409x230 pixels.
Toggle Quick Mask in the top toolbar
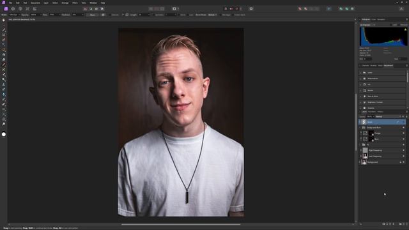pyautogui.click(x=174, y=9)
